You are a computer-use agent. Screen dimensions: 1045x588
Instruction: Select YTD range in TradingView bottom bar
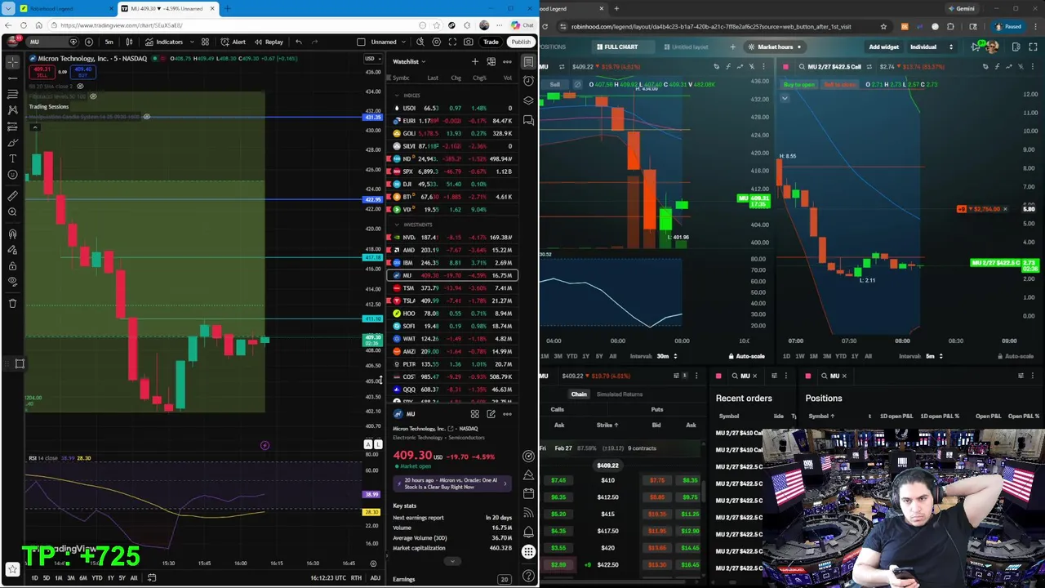click(x=96, y=578)
